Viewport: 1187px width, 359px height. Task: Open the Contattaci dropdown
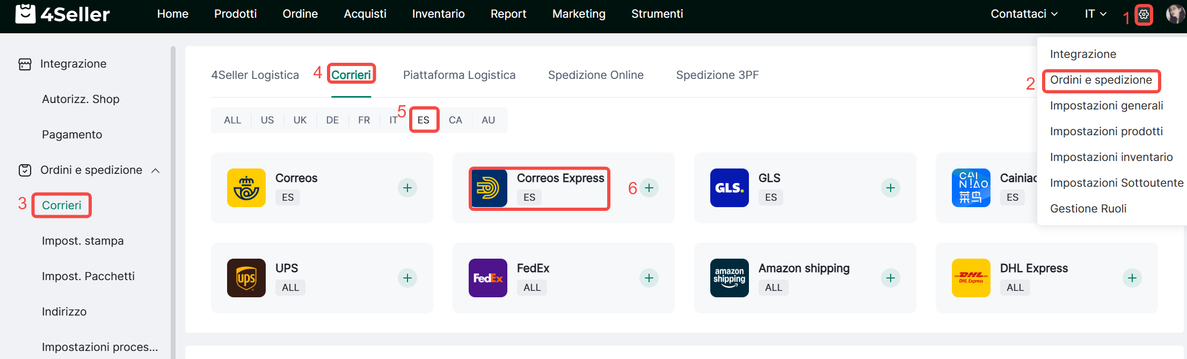[x=1024, y=14]
